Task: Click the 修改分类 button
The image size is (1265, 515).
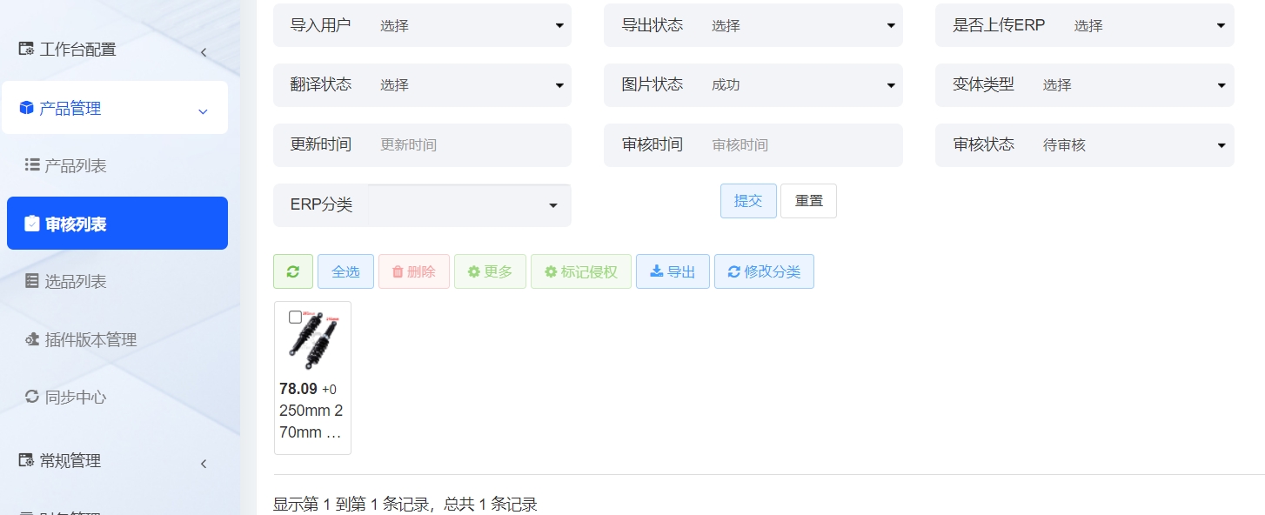Action: (x=764, y=271)
